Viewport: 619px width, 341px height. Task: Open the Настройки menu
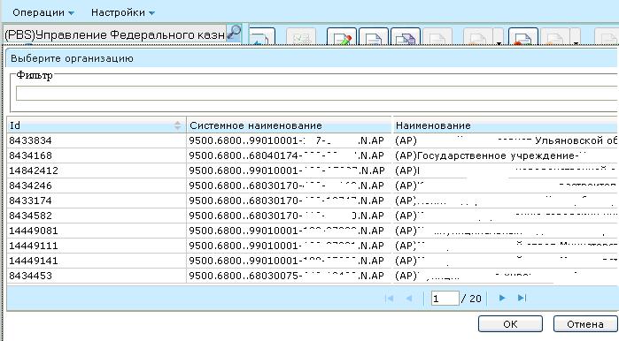point(122,12)
